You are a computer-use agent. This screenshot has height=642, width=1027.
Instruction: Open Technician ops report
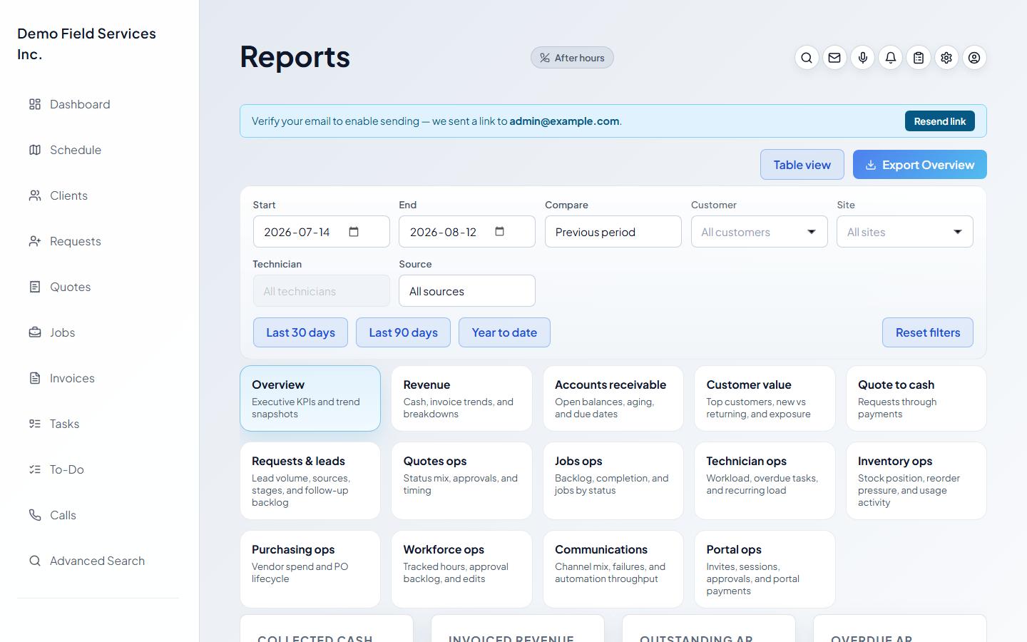tap(765, 481)
